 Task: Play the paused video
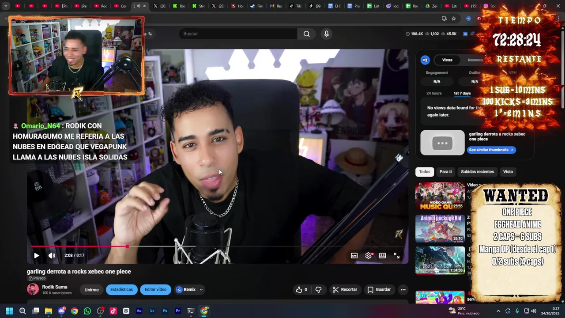[x=37, y=255]
